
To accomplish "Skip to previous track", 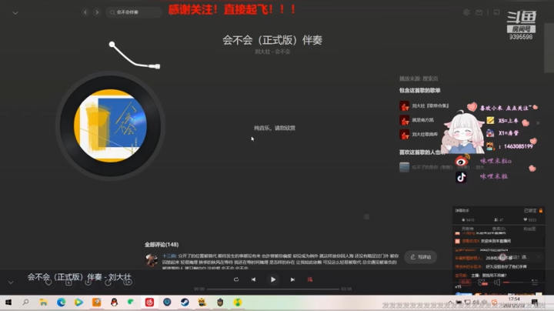I will coord(253,279).
